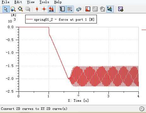This screenshot has height=113, width=146.
Task: Click the red curve plot icon
Action: coord(88,9)
